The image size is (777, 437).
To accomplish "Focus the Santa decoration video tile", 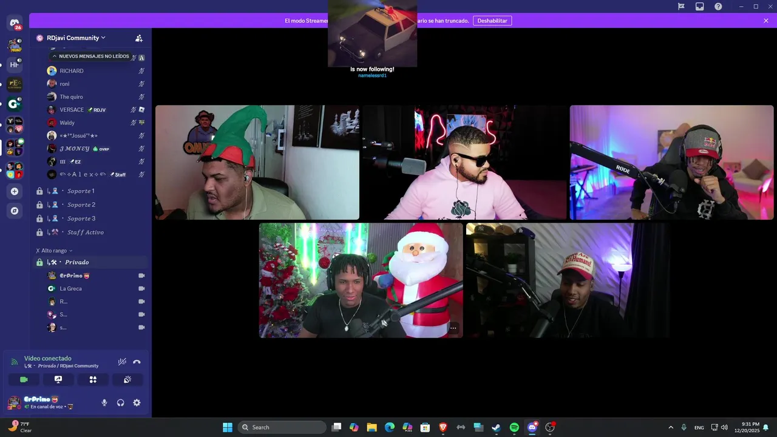I will [x=361, y=280].
